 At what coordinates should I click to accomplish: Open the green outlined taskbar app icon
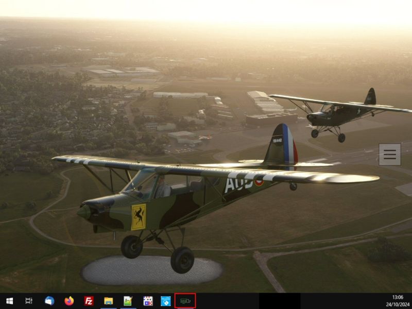pyautogui.click(x=185, y=301)
